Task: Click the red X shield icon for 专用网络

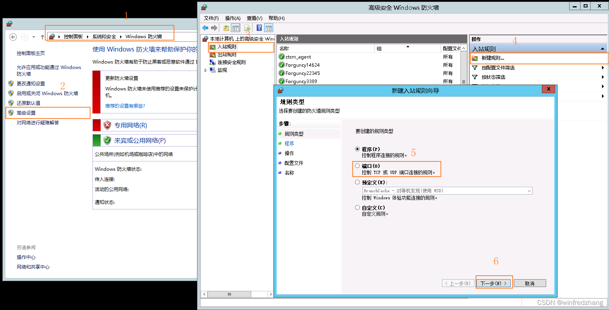Action: [107, 125]
